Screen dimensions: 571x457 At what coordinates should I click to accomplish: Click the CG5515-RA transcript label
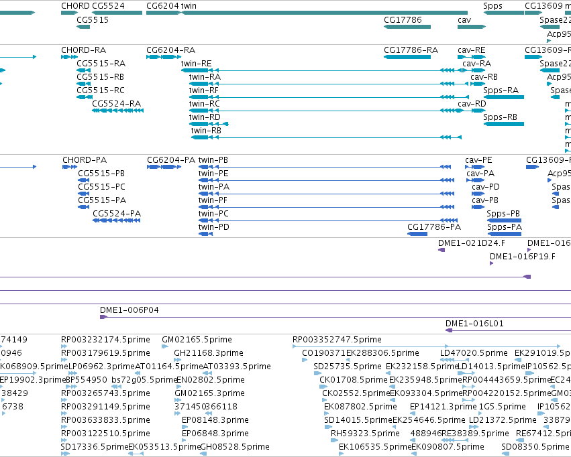[101, 63]
